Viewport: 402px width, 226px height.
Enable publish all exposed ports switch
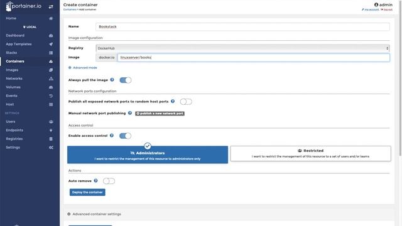(x=186, y=102)
